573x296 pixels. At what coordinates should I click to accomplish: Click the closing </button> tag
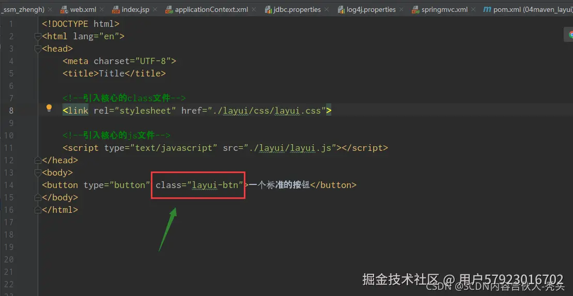point(333,185)
